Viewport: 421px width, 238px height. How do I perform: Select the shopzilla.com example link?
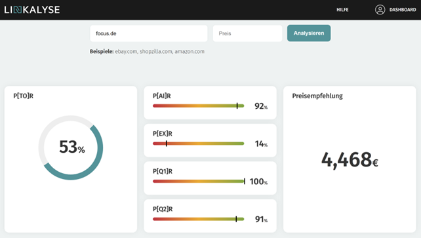[156, 52]
